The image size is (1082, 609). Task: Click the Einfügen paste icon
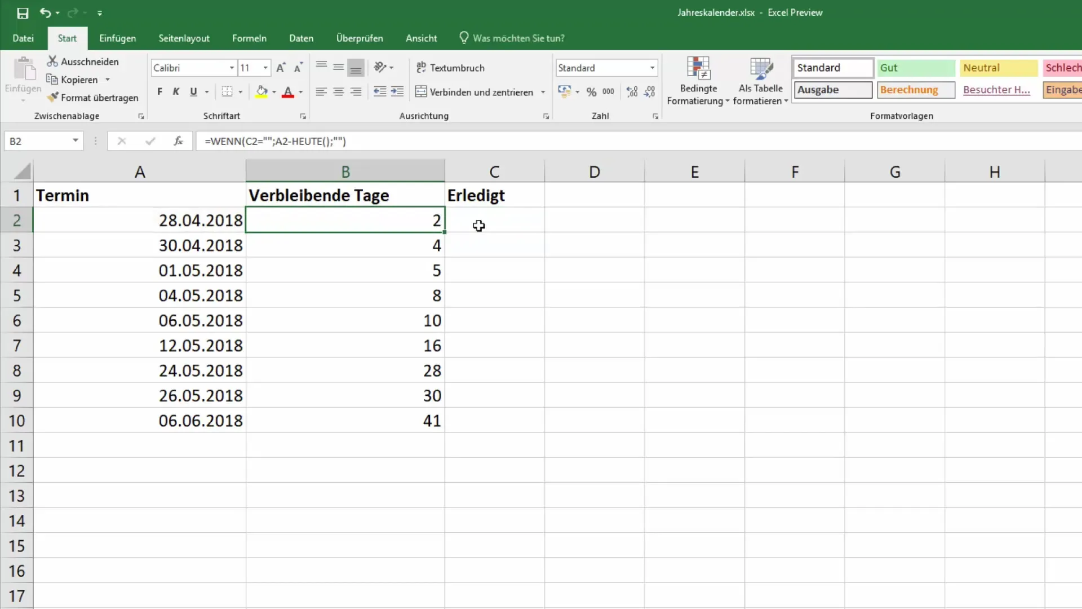pos(23,69)
